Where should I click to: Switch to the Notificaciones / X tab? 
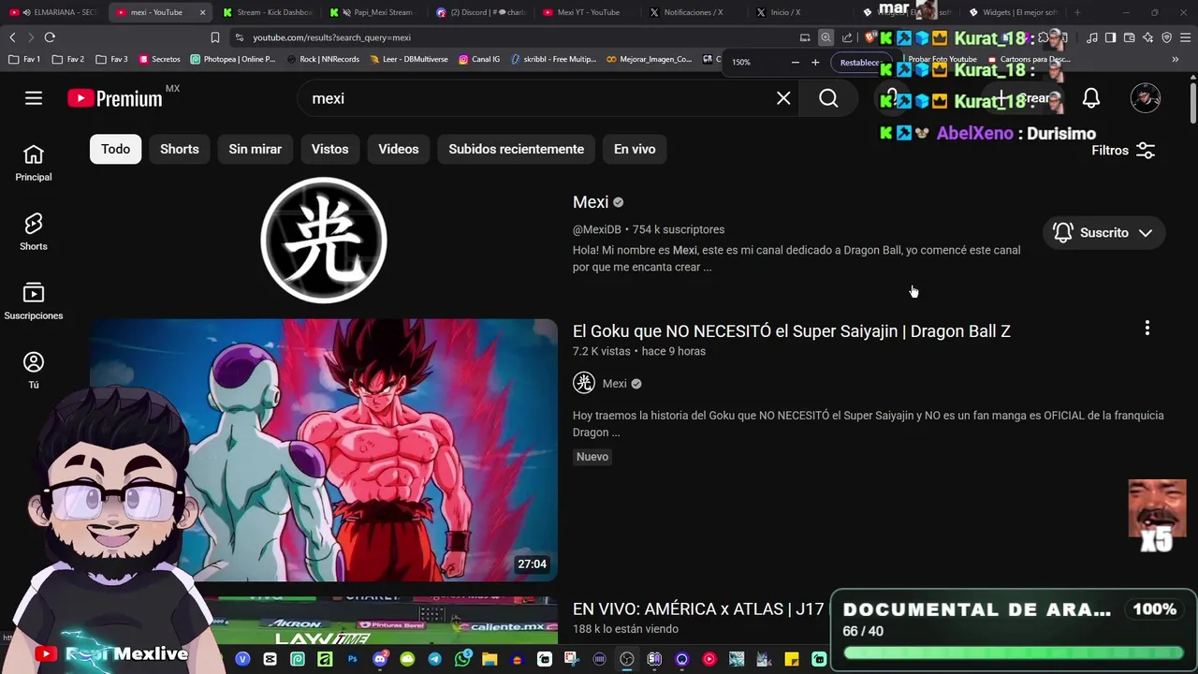pyautogui.click(x=694, y=12)
